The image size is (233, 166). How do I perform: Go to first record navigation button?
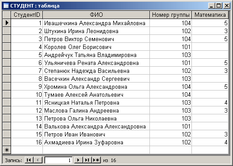(x=29, y=160)
